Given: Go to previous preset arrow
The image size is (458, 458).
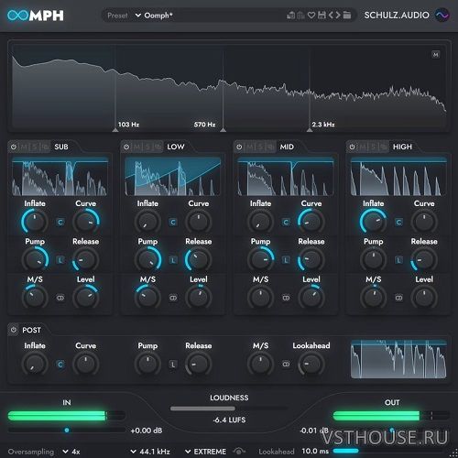Looking at the screenshot, I should [331, 15].
